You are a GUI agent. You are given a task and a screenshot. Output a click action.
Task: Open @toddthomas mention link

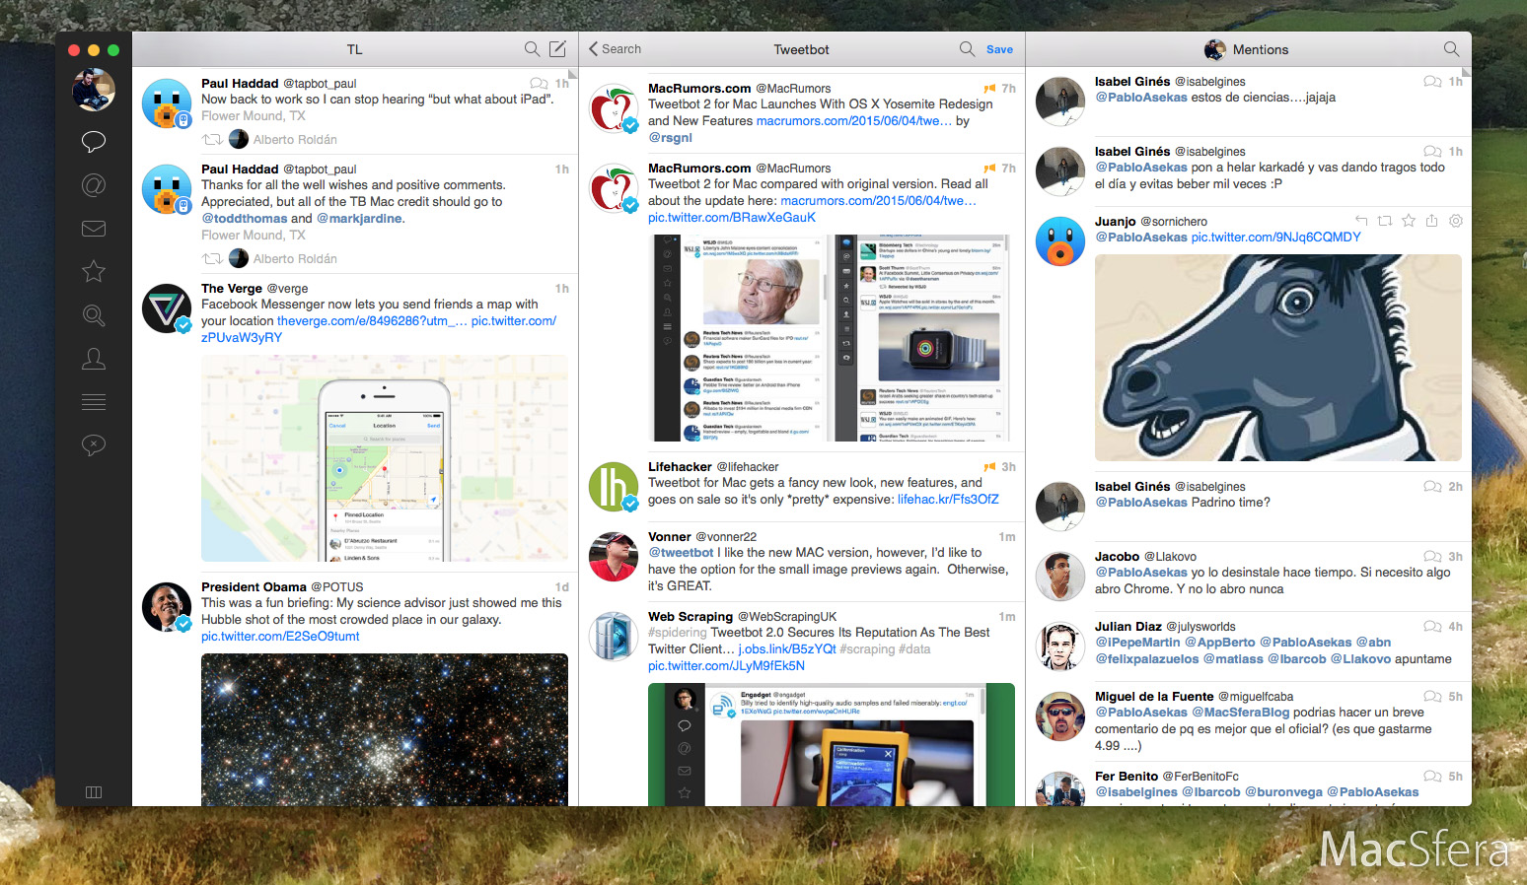245,219
